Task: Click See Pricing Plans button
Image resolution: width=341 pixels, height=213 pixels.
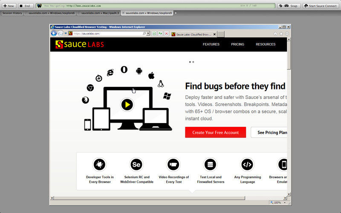Action: [269, 132]
